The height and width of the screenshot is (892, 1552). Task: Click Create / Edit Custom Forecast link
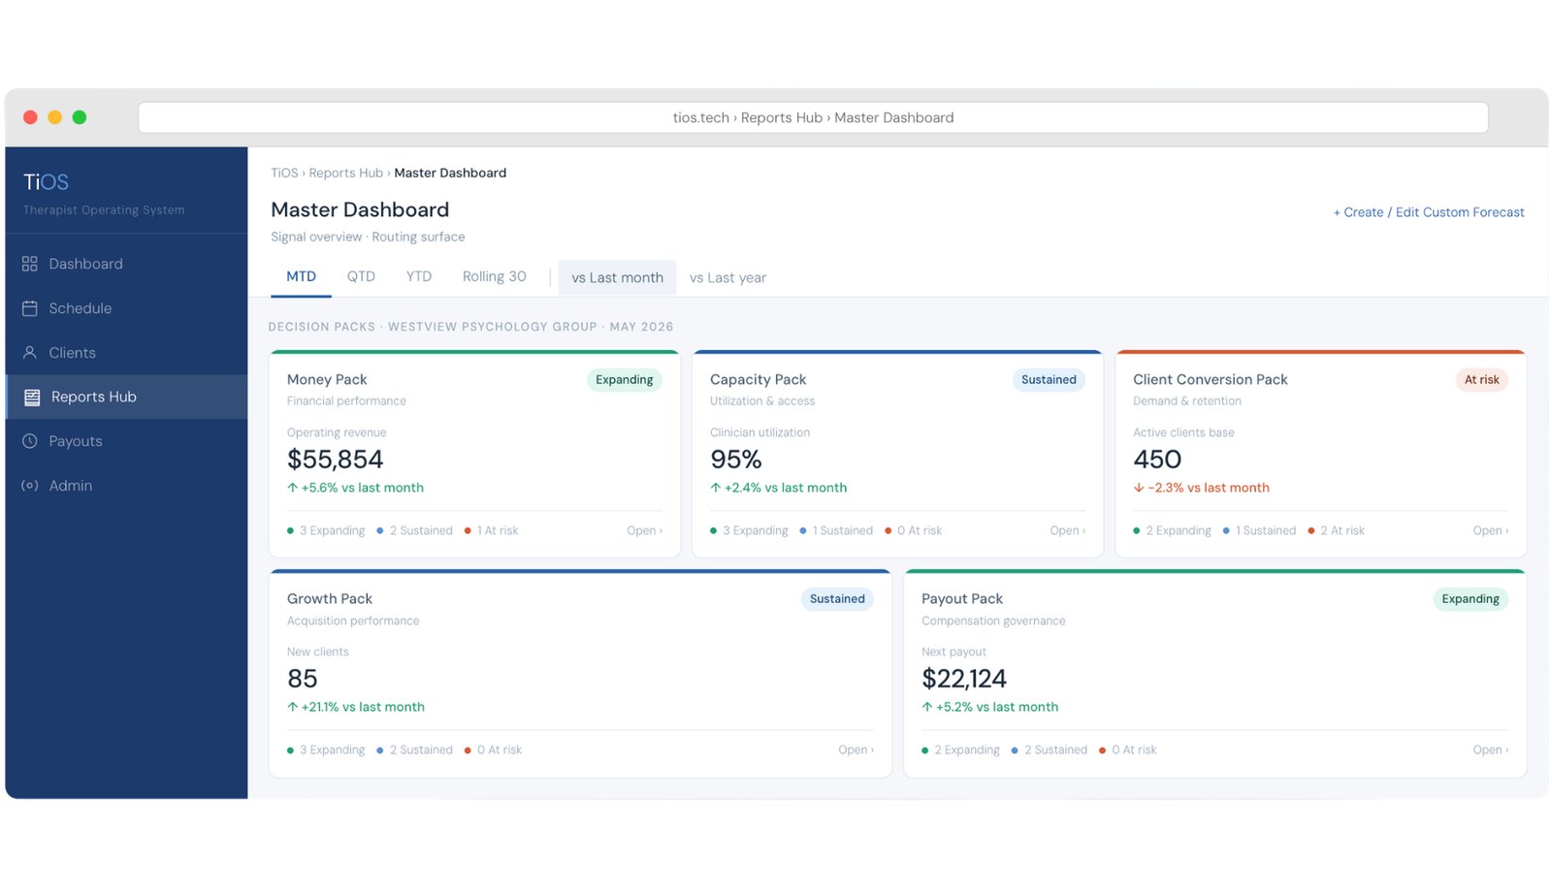(x=1429, y=212)
